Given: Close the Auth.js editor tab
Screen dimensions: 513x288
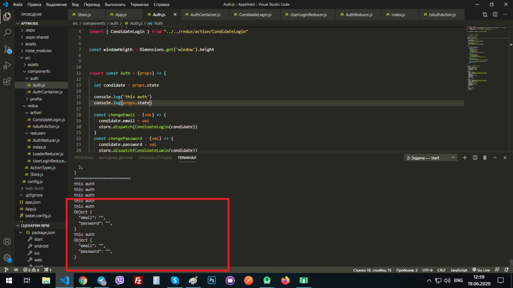Looking at the screenshot, I should (x=174, y=14).
